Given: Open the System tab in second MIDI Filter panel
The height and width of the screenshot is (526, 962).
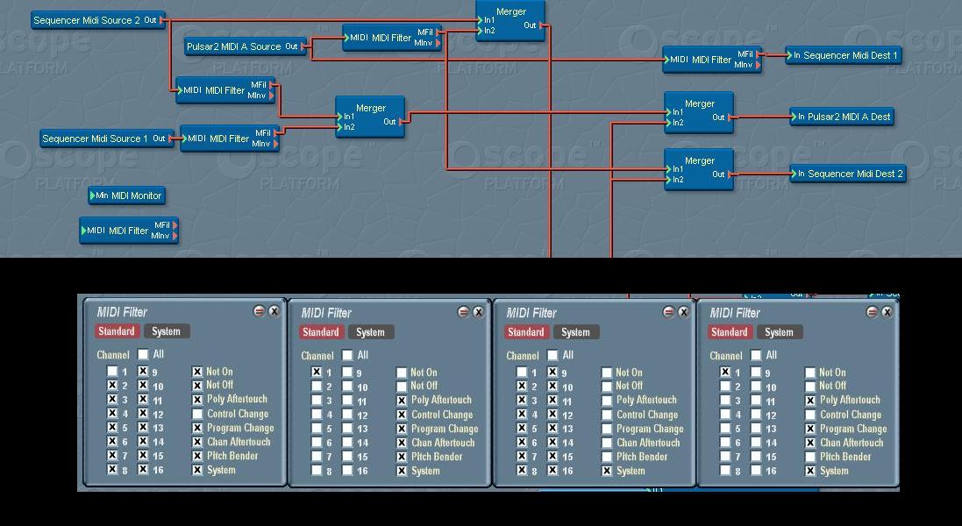Looking at the screenshot, I should [371, 331].
